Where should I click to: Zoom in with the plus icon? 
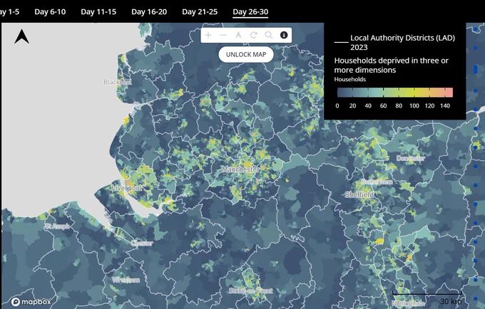click(208, 35)
